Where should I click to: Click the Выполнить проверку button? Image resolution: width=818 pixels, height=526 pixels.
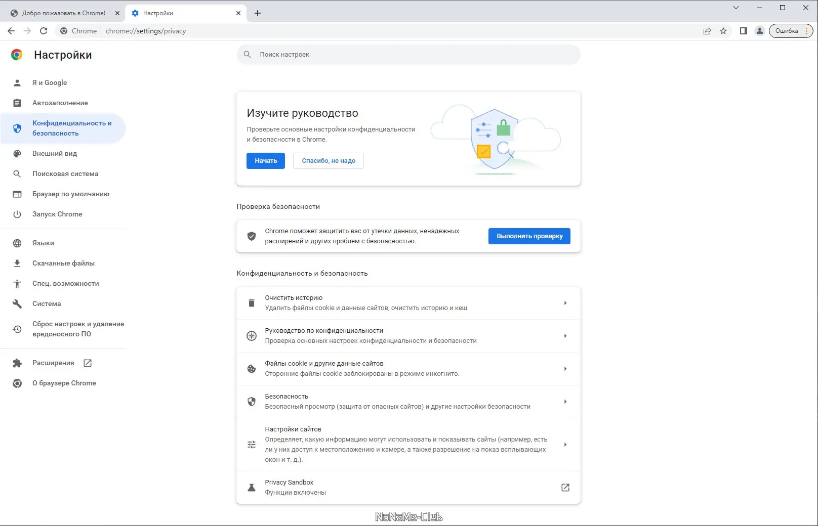[x=529, y=236]
